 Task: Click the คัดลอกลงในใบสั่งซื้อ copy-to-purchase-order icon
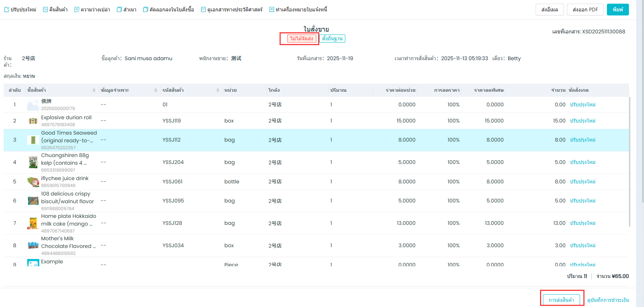pyautogui.click(x=145, y=10)
